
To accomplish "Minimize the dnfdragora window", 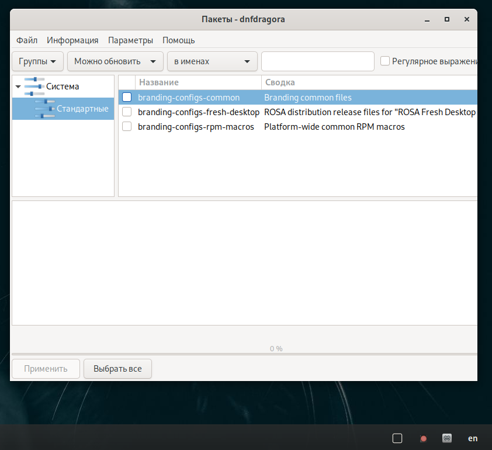I will click(427, 19).
